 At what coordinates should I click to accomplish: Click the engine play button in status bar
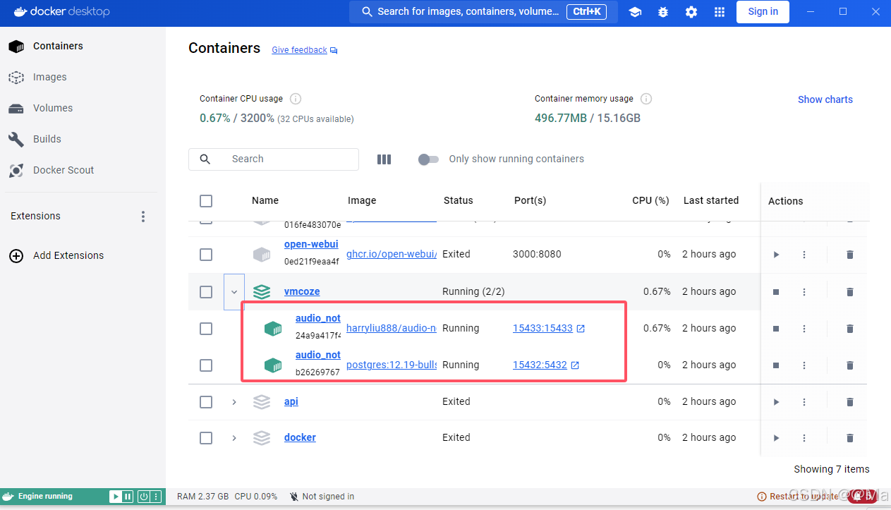(115, 497)
